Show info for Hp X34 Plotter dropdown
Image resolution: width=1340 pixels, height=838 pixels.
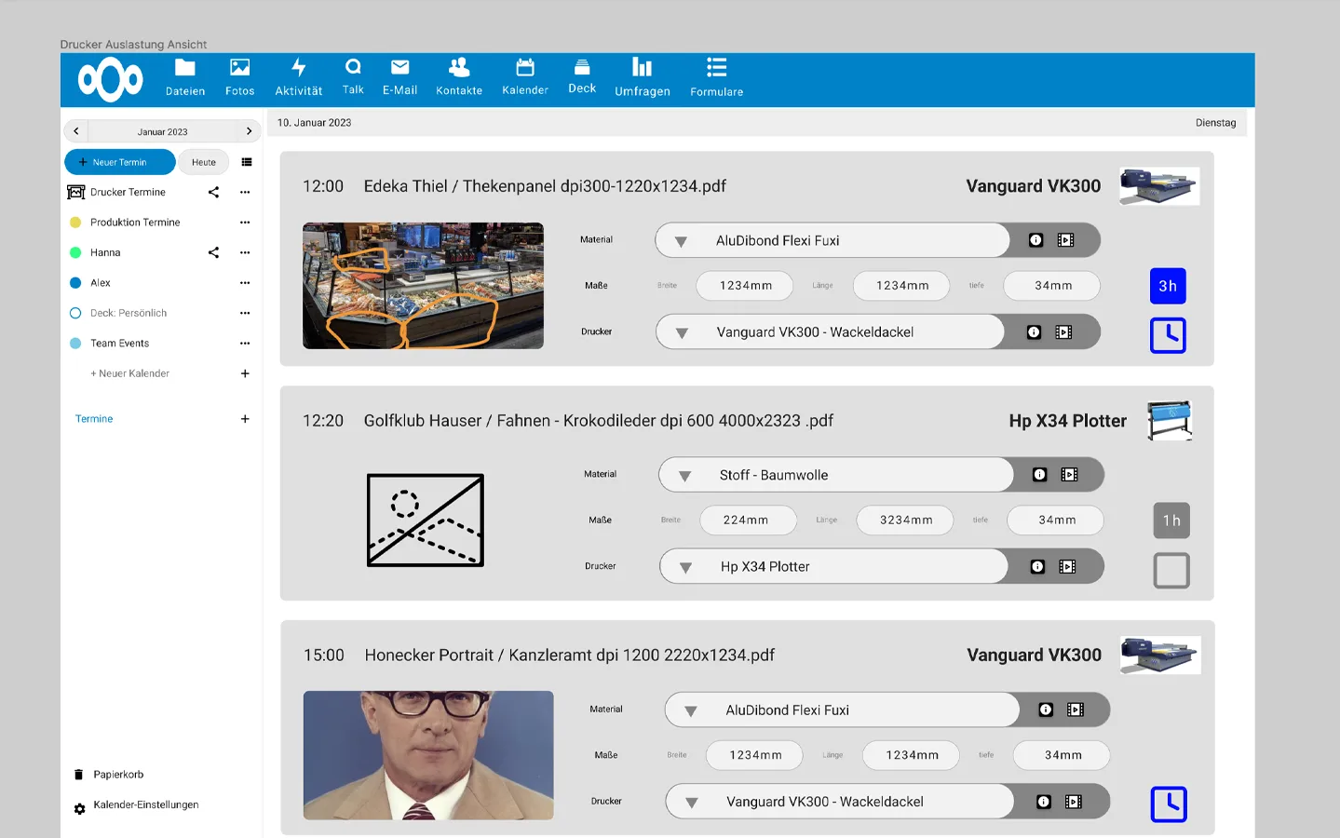[x=1037, y=567]
